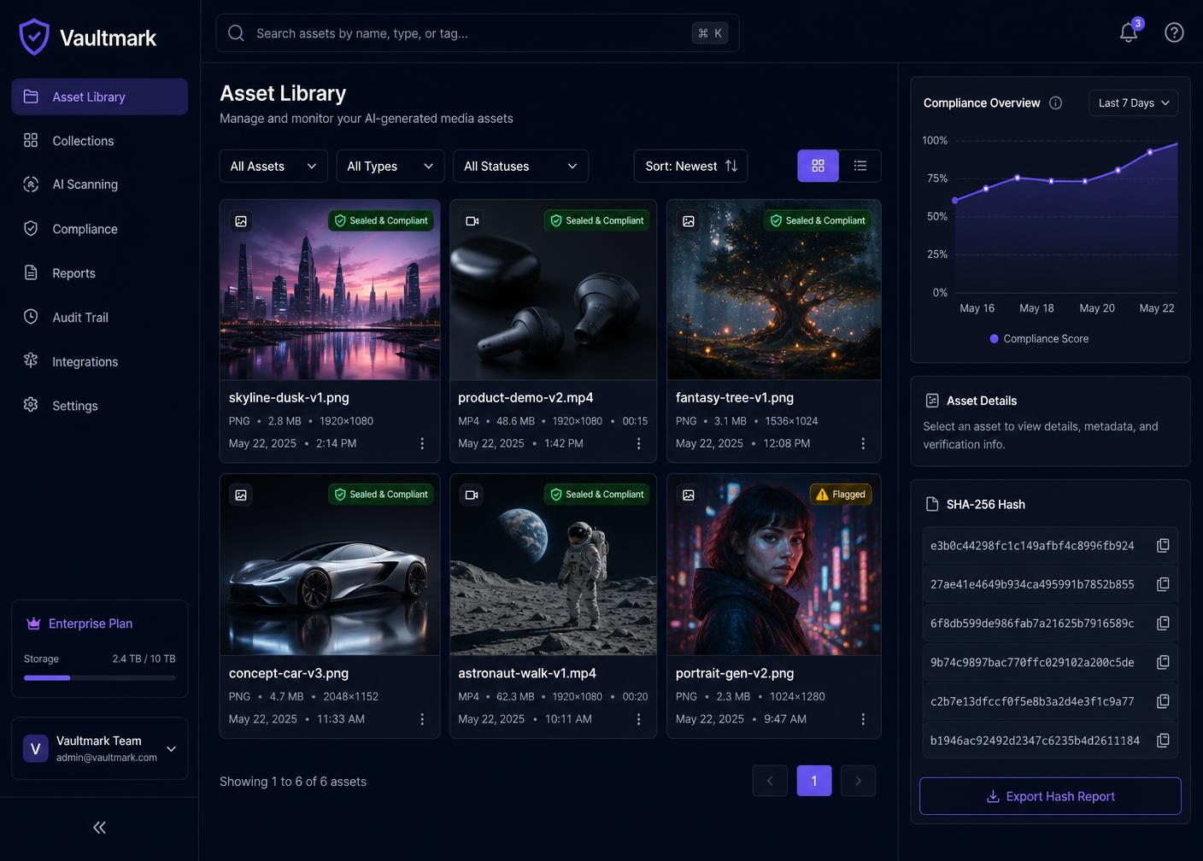Copy hash starting with e3b0c44298
Image resolution: width=1203 pixels, height=861 pixels.
pos(1163,546)
